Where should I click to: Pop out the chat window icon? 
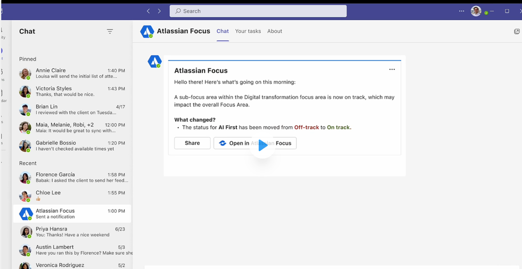tap(517, 31)
